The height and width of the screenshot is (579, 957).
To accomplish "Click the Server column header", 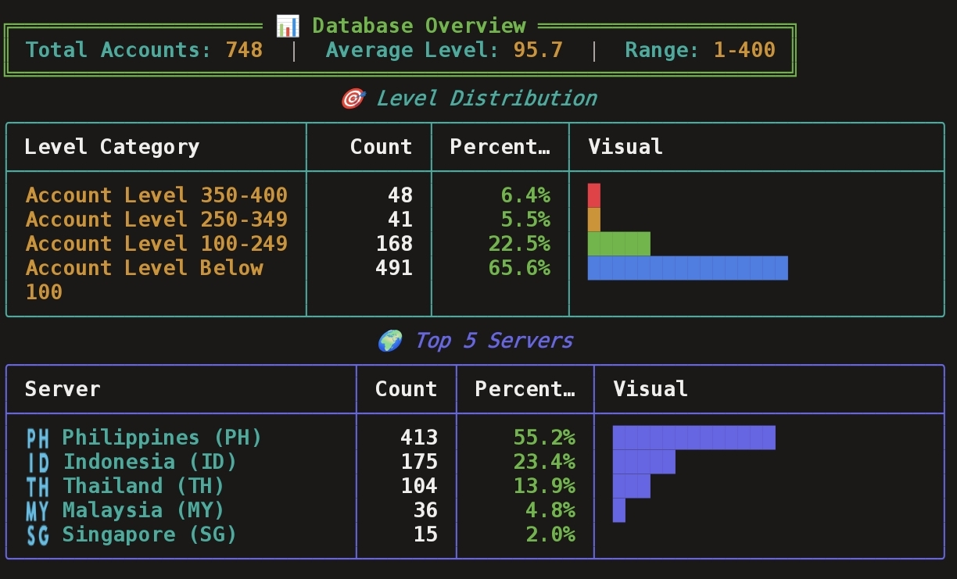I will point(63,389).
